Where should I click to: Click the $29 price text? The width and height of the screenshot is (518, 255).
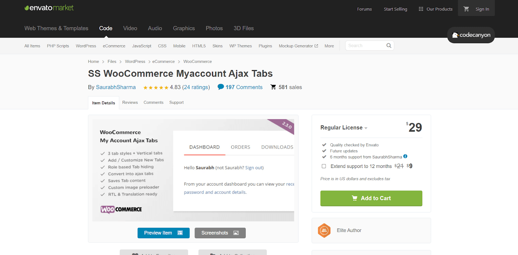414,127
